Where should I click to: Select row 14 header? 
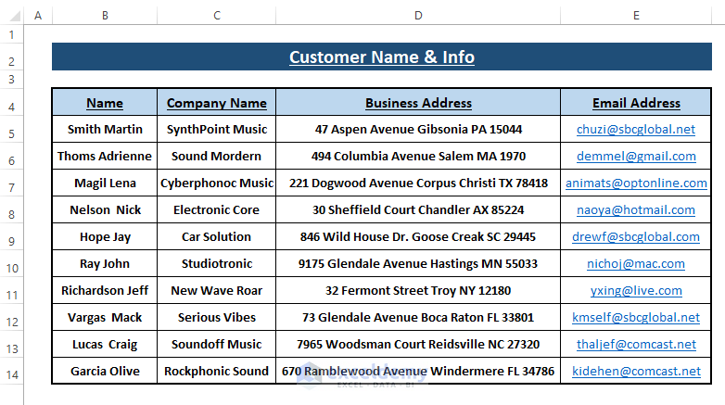point(11,374)
